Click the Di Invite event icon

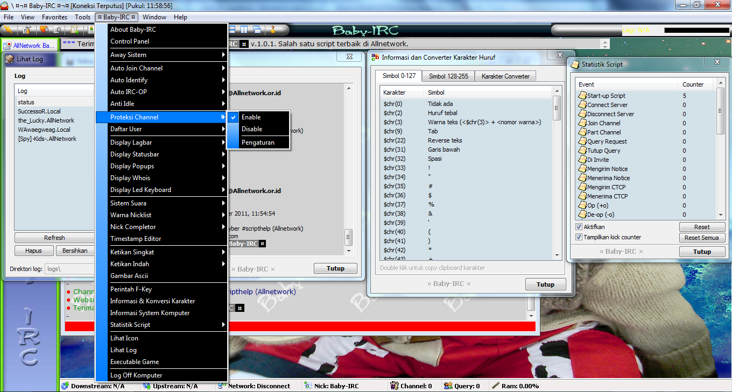[582, 160]
